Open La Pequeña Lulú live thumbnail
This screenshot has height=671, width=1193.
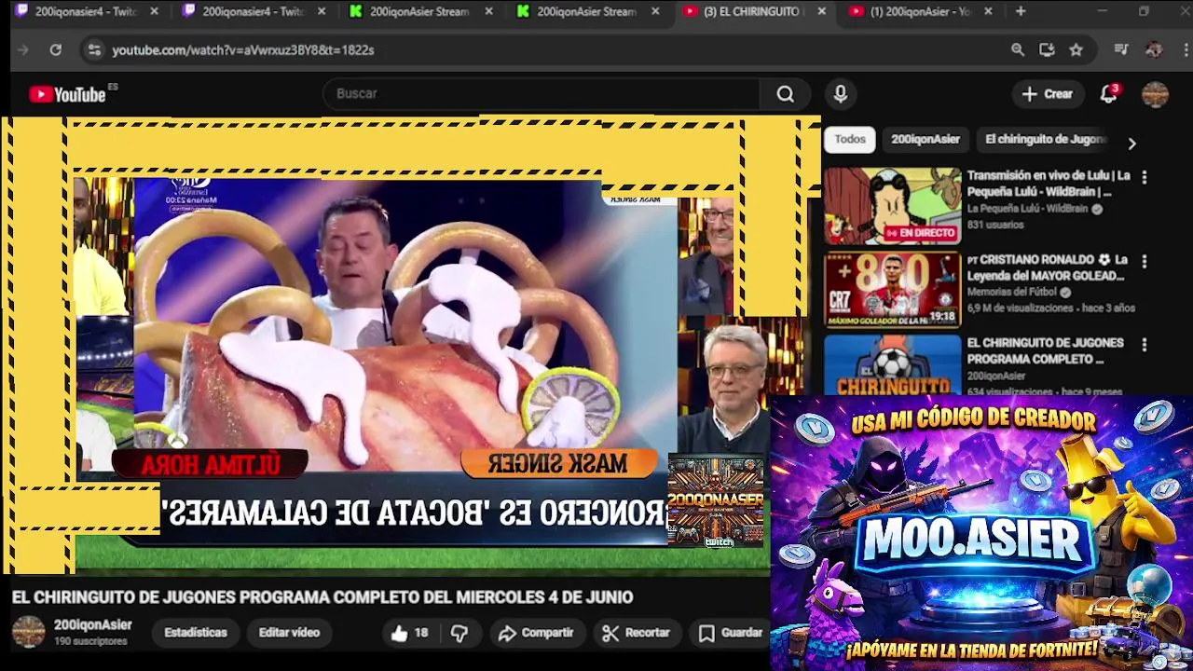click(892, 206)
